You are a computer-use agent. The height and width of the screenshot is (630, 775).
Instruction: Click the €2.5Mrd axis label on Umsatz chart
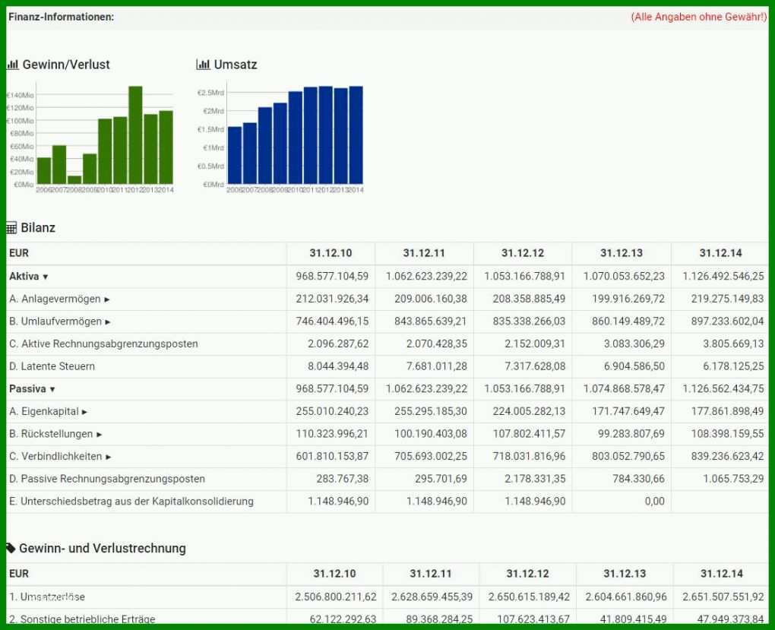[210, 93]
